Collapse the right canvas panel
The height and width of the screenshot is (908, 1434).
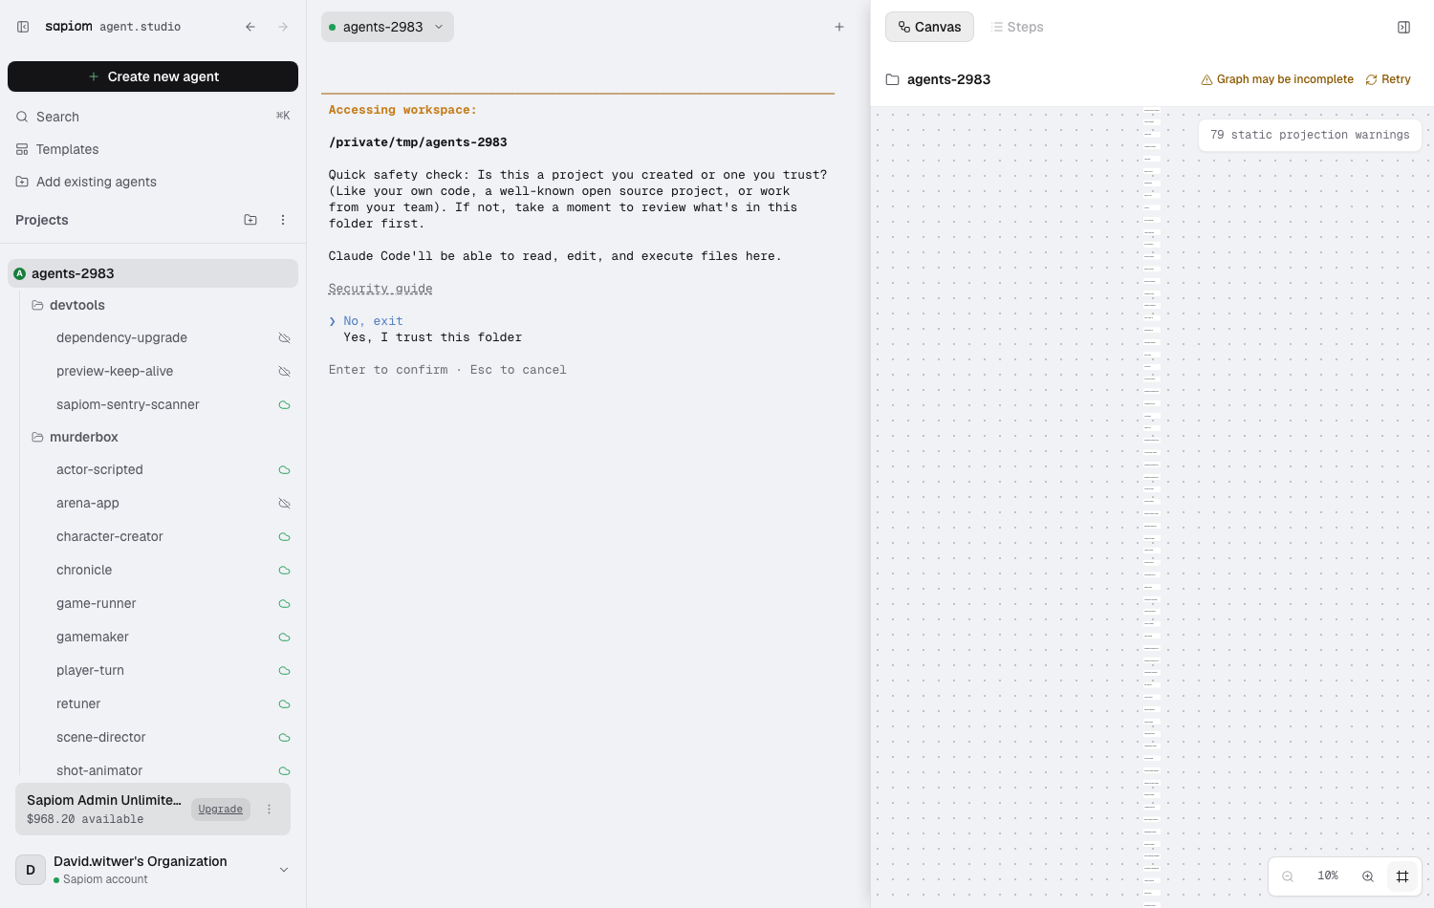[x=1403, y=27]
